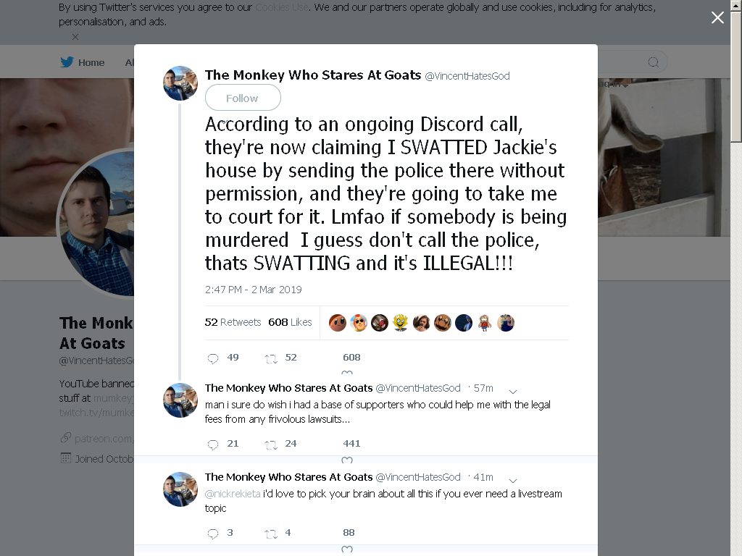This screenshot has width=742, height=556.
Task: Expand the options chevron on 41m tweet
Action: pyautogui.click(x=512, y=481)
